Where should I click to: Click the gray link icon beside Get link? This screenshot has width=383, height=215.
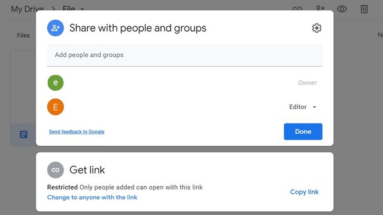click(x=56, y=170)
